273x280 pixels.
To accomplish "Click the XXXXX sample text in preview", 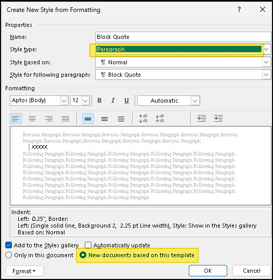I will click(x=40, y=147).
